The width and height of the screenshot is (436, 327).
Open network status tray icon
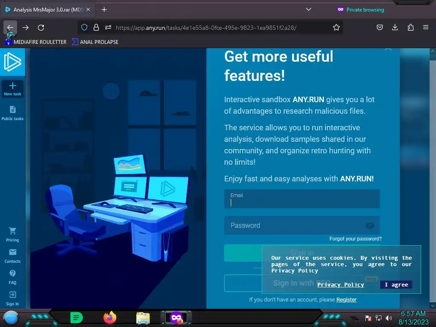pyautogui.click(x=379, y=318)
